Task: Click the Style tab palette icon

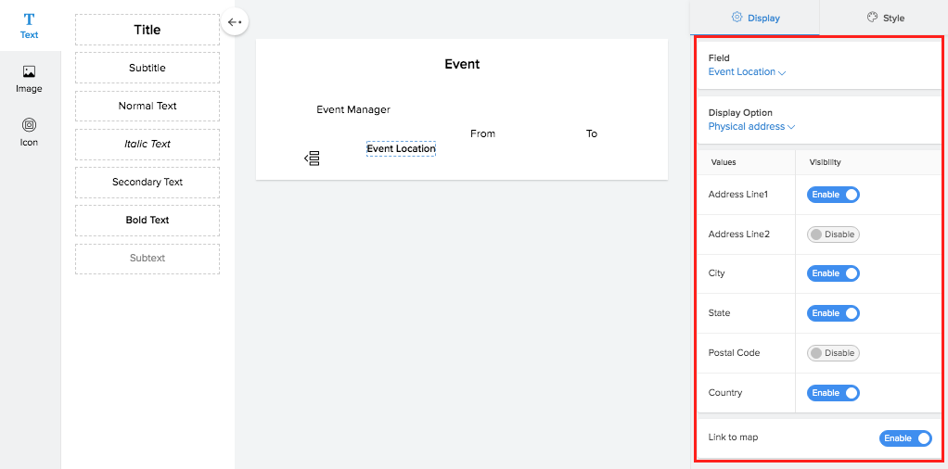Action: (872, 18)
